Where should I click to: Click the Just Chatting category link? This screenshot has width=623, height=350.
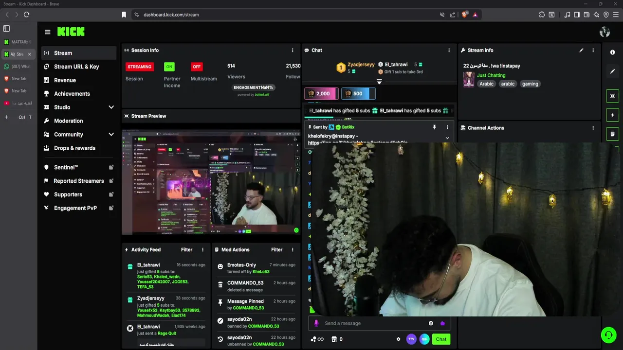coord(491,75)
